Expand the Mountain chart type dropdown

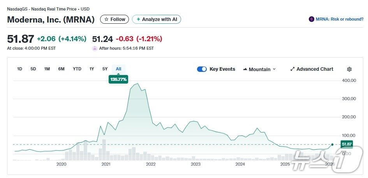[274, 69]
